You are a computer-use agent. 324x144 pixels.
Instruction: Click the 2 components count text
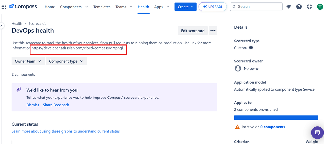click(23, 75)
